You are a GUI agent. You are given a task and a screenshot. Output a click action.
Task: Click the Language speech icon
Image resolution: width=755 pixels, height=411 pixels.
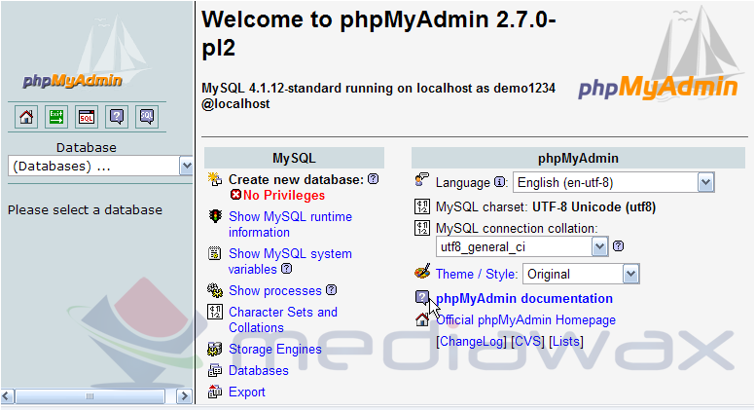click(422, 180)
